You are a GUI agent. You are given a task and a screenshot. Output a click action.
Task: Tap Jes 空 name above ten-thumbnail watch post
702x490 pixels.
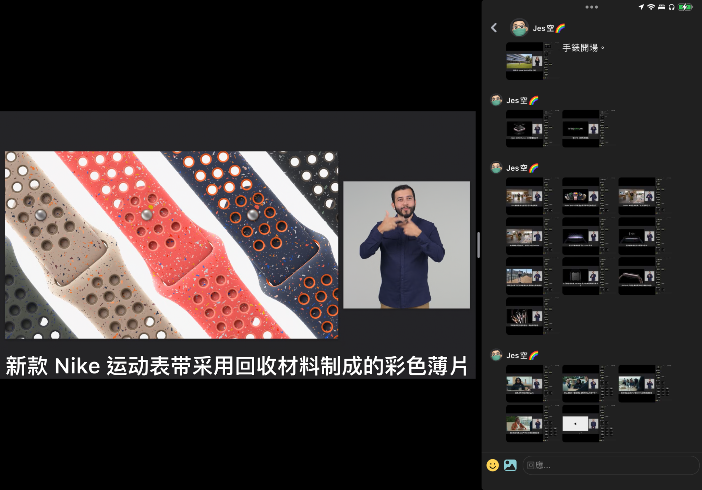point(522,168)
